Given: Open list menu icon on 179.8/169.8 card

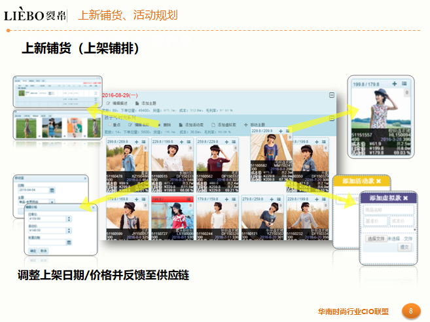Looking at the screenshot, I should click(143, 199).
